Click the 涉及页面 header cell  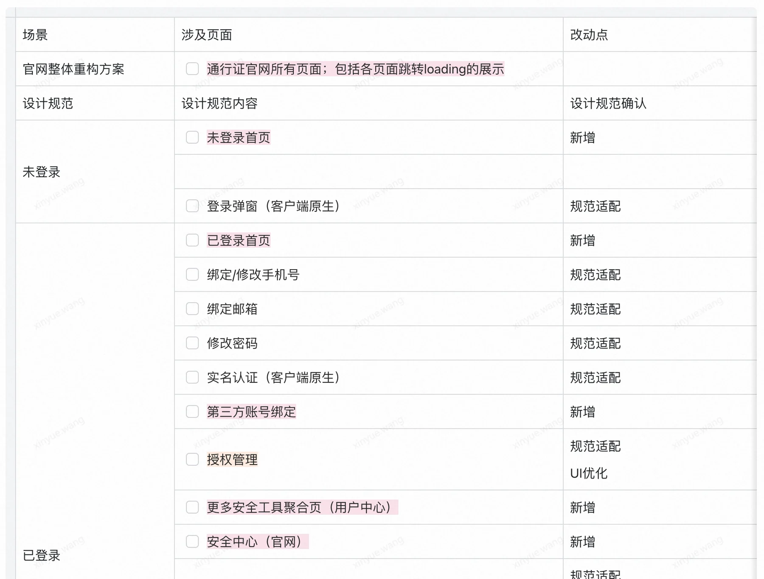(x=369, y=35)
